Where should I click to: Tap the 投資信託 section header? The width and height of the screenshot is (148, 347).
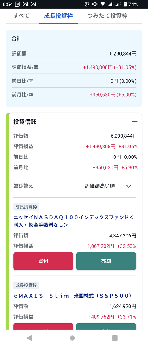(25, 122)
